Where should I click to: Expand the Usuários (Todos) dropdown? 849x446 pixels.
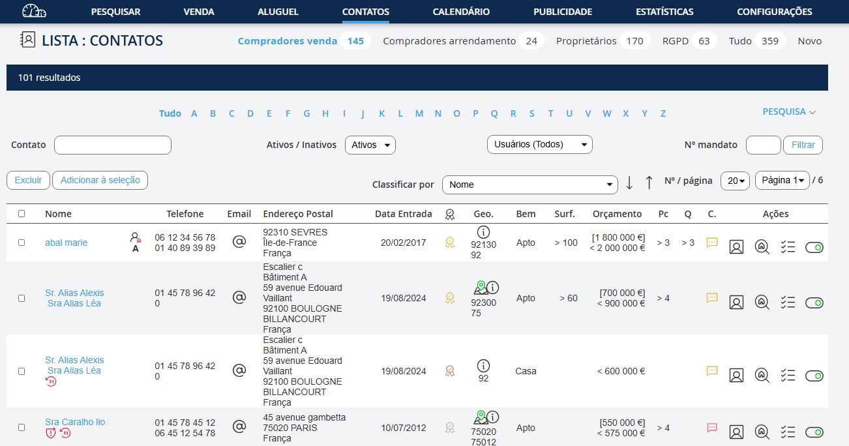click(539, 144)
